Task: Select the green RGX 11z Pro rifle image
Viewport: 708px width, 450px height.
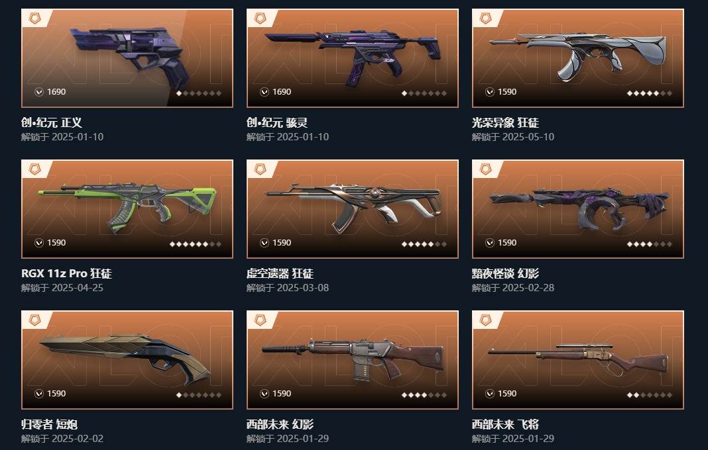Action: tap(127, 206)
